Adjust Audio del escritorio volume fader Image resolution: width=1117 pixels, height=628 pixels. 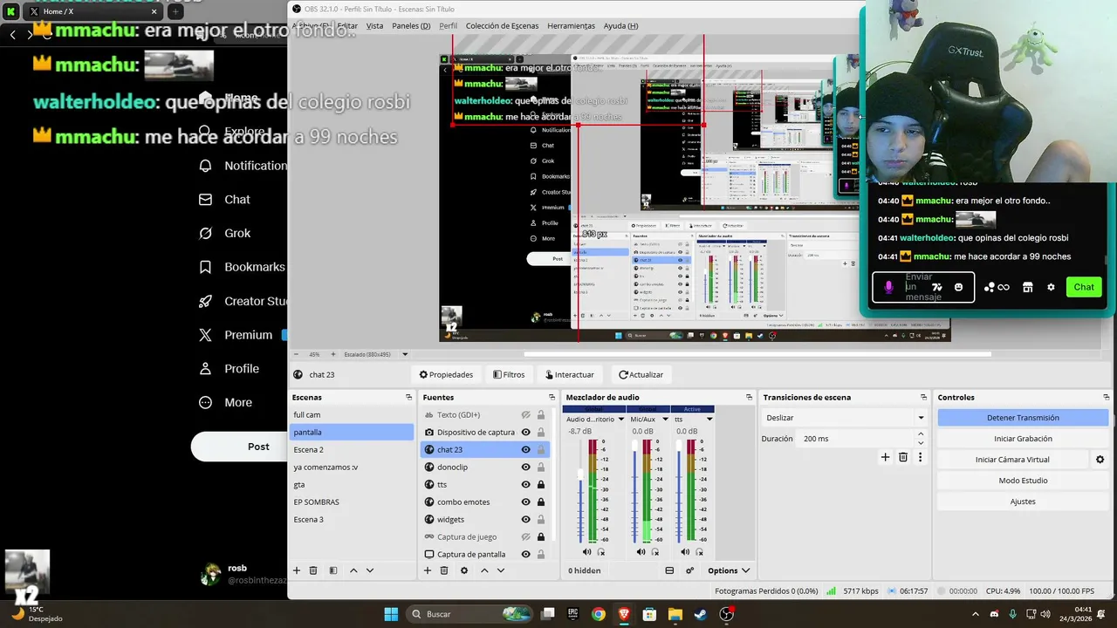[580, 474]
